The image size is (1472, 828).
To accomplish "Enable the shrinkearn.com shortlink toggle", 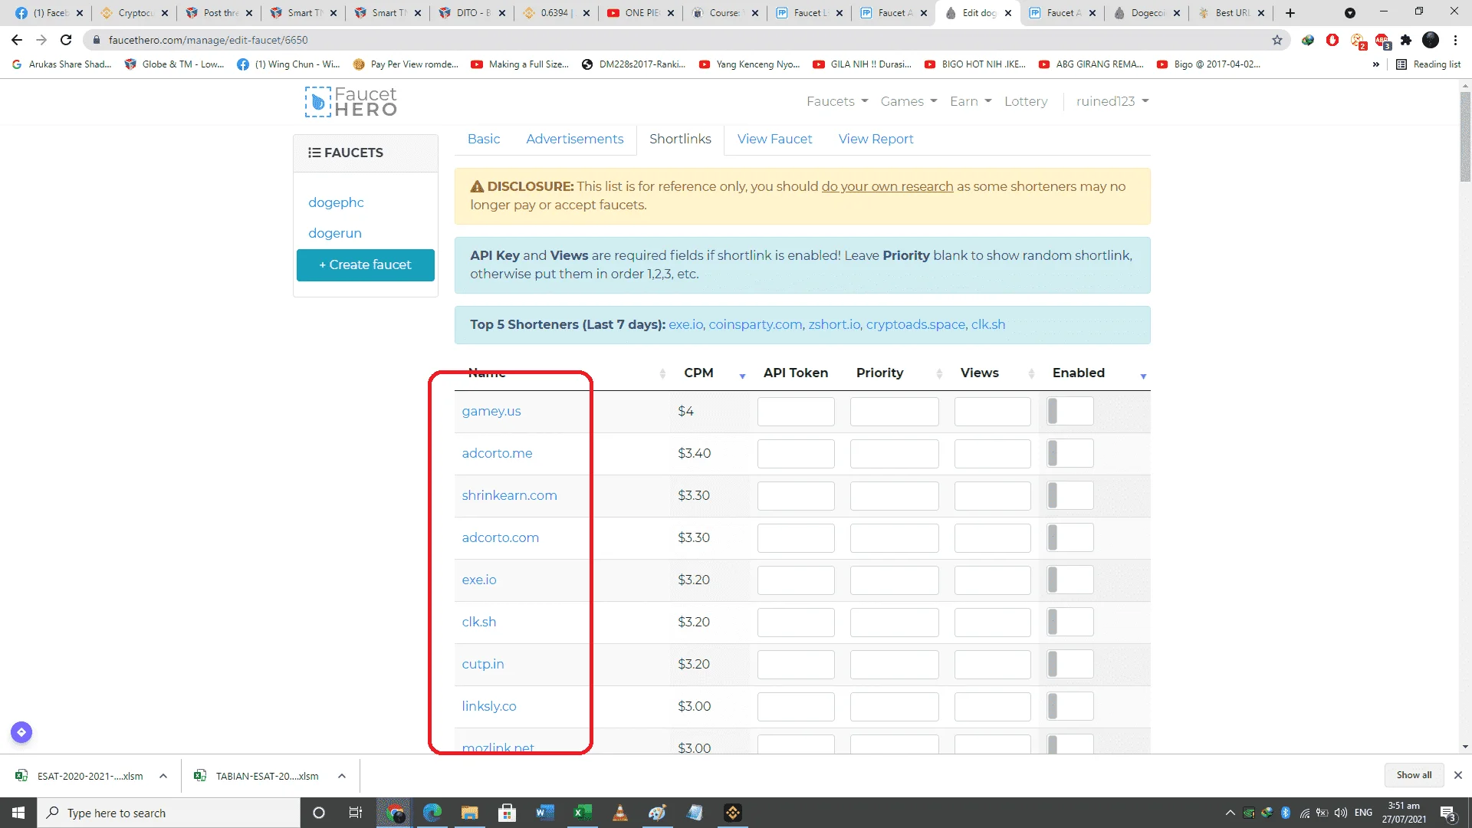I will (1070, 495).
